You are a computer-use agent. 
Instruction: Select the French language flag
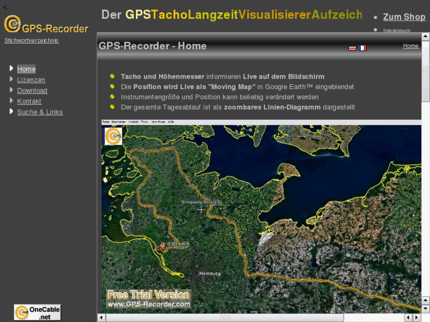click(362, 48)
